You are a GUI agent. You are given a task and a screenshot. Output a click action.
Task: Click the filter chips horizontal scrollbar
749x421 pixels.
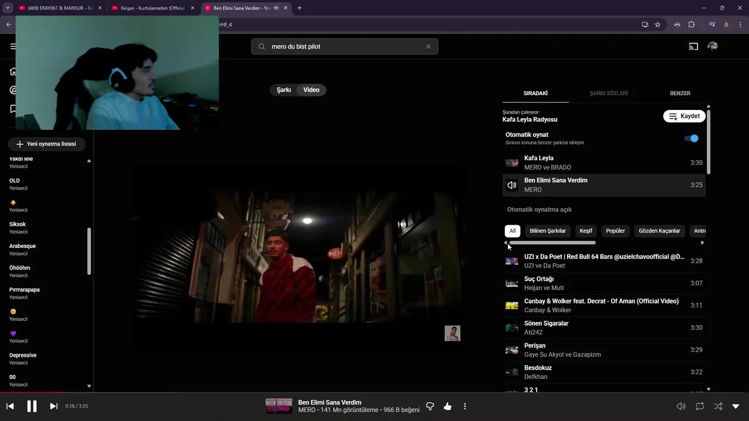coord(552,243)
